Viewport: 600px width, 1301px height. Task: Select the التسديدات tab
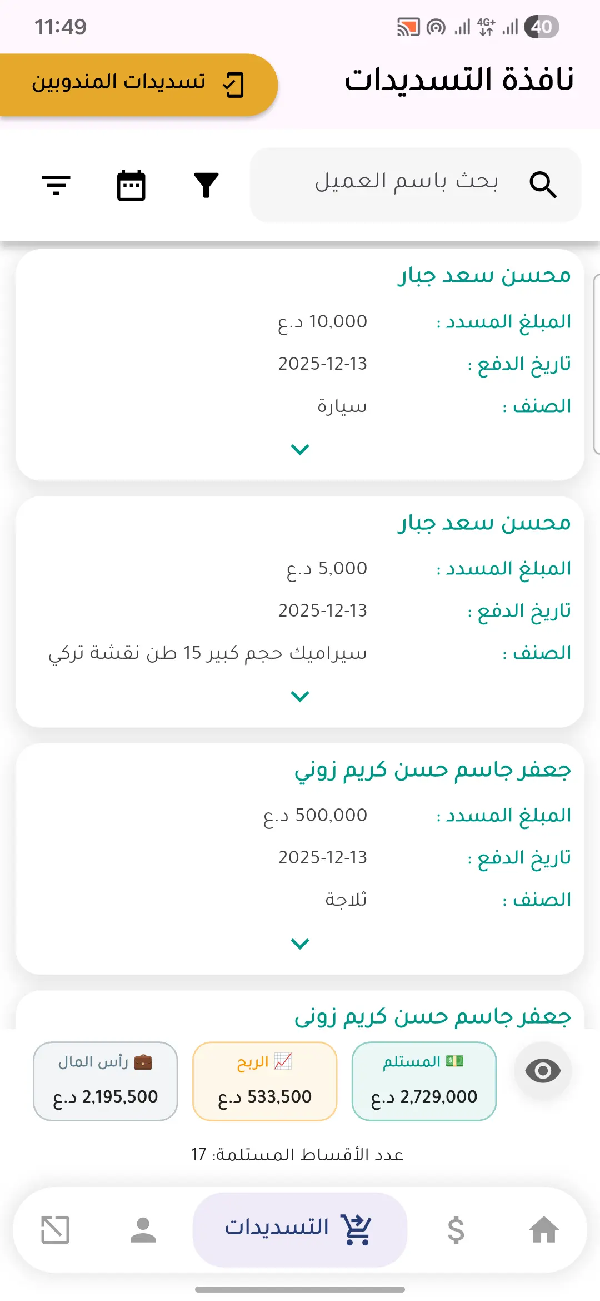(300, 1229)
